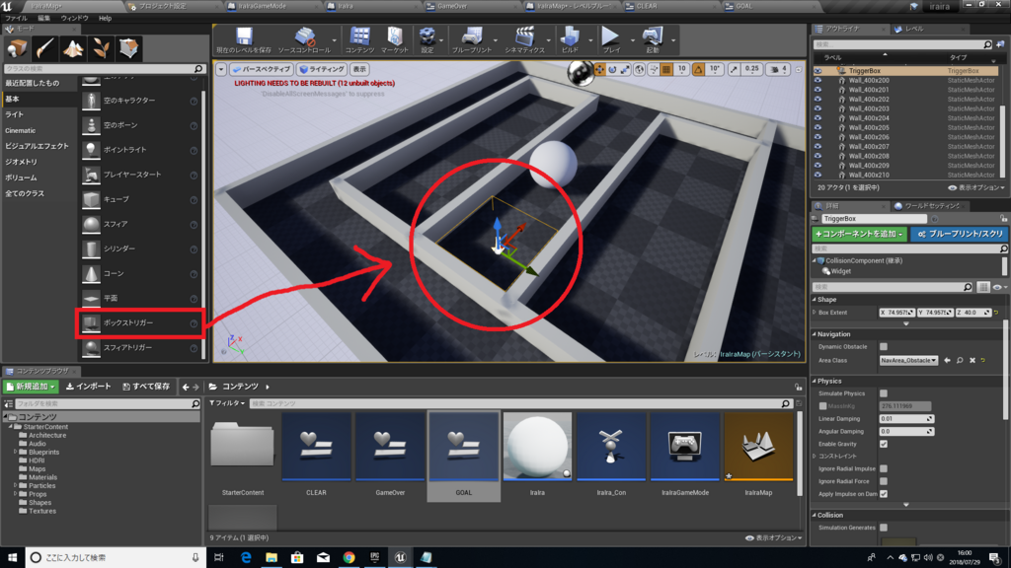Click green Add Component button

click(x=860, y=234)
